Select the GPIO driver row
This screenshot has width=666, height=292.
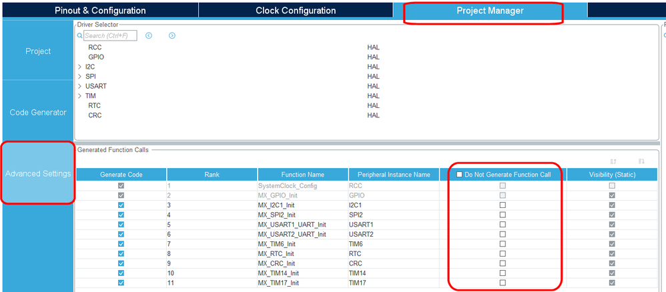(x=96, y=57)
